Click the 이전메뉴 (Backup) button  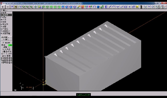(6, 37)
